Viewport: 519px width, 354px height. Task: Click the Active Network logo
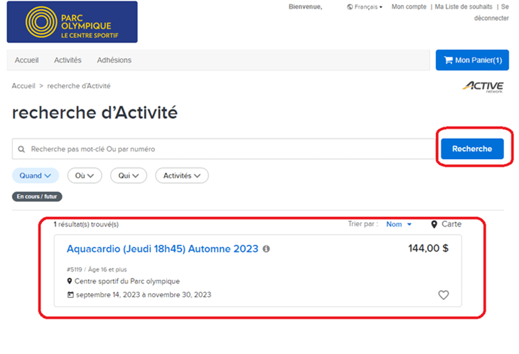point(483,86)
